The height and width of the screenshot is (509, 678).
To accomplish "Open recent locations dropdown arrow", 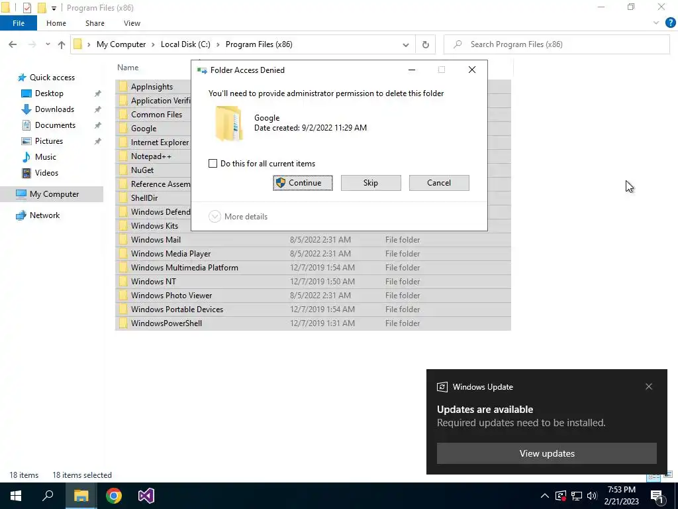I will [x=48, y=44].
